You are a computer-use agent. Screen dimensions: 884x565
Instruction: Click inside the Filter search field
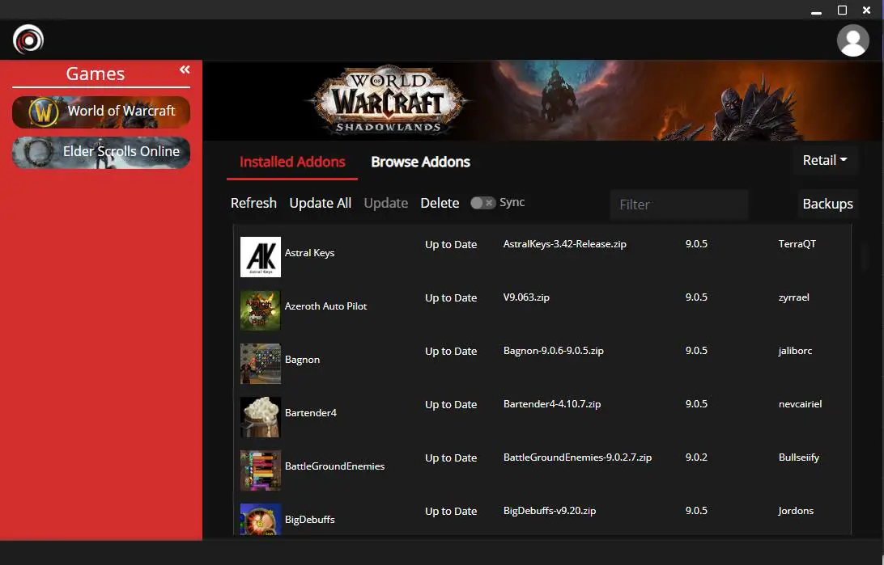coord(678,204)
